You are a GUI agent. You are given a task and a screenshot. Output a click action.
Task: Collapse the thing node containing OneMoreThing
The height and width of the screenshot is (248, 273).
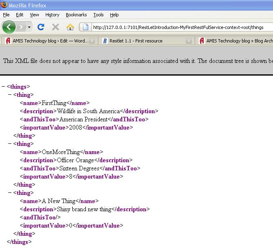click(10, 144)
